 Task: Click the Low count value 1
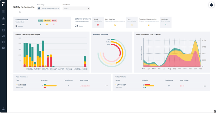click(40, 24)
